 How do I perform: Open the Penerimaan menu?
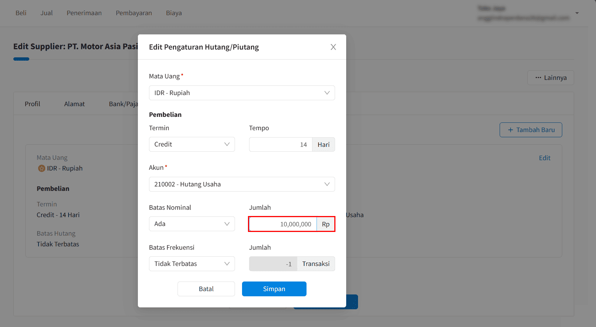pyautogui.click(x=84, y=13)
